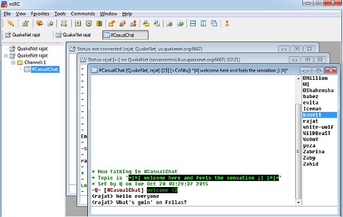Click the About question mark icon
Image resolution: width=343 pixels, height=217 pixels.
pyautogui.click(x=227, y=24)
